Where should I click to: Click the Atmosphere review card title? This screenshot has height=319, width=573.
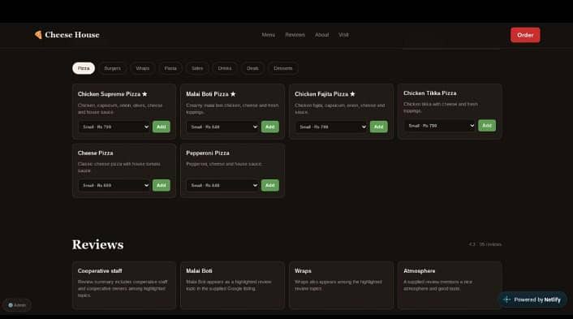click(x=419, y=271)
